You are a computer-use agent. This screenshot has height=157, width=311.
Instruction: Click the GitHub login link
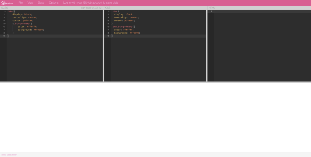click(x=91, y=2)
